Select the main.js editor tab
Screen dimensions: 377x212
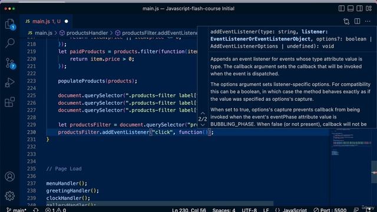click(x=45, y=21)
